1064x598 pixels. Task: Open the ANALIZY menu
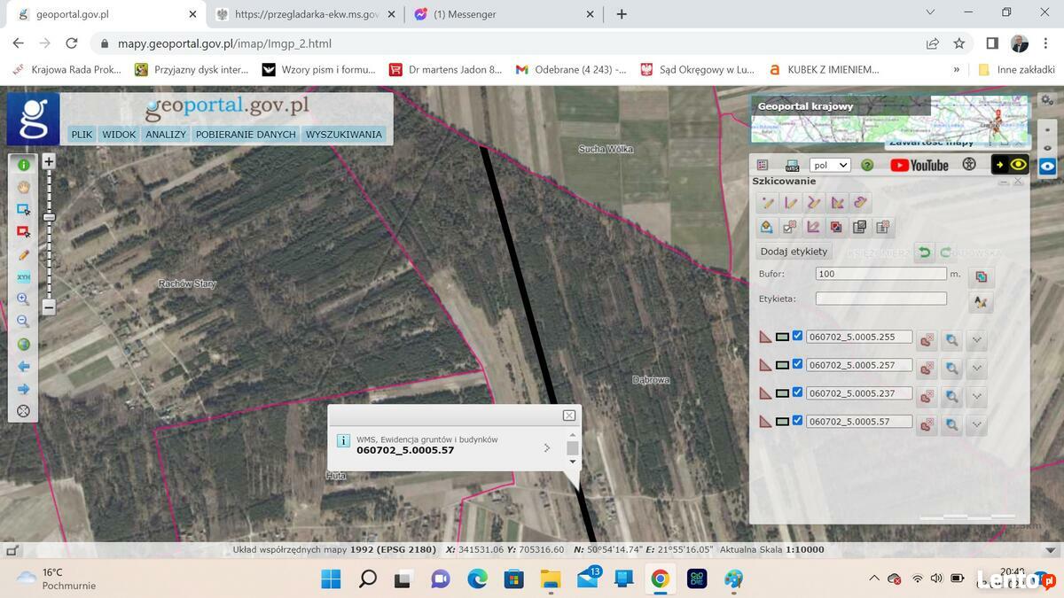[166, 135]
